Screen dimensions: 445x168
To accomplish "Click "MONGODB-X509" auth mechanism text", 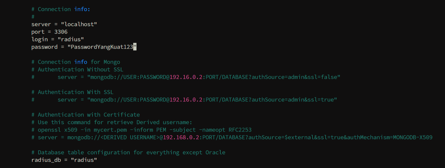I will click(x=413, y=137).
